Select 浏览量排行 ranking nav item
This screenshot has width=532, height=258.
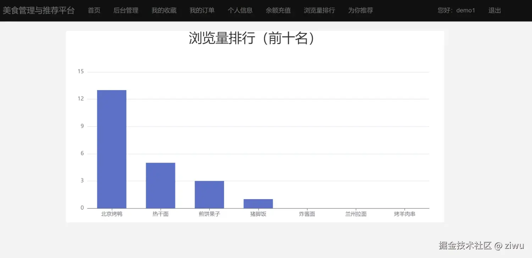coord(319,11)
